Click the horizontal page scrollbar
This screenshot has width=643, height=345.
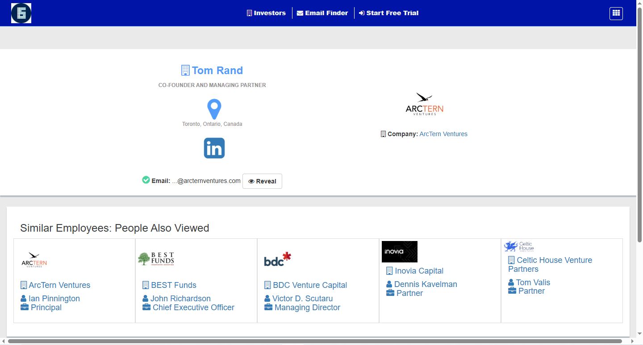(315, 341)
